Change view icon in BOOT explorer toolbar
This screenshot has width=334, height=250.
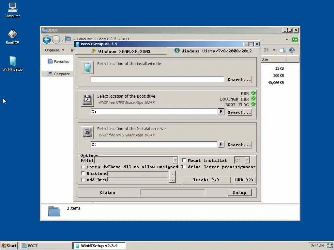coord(266,50)
